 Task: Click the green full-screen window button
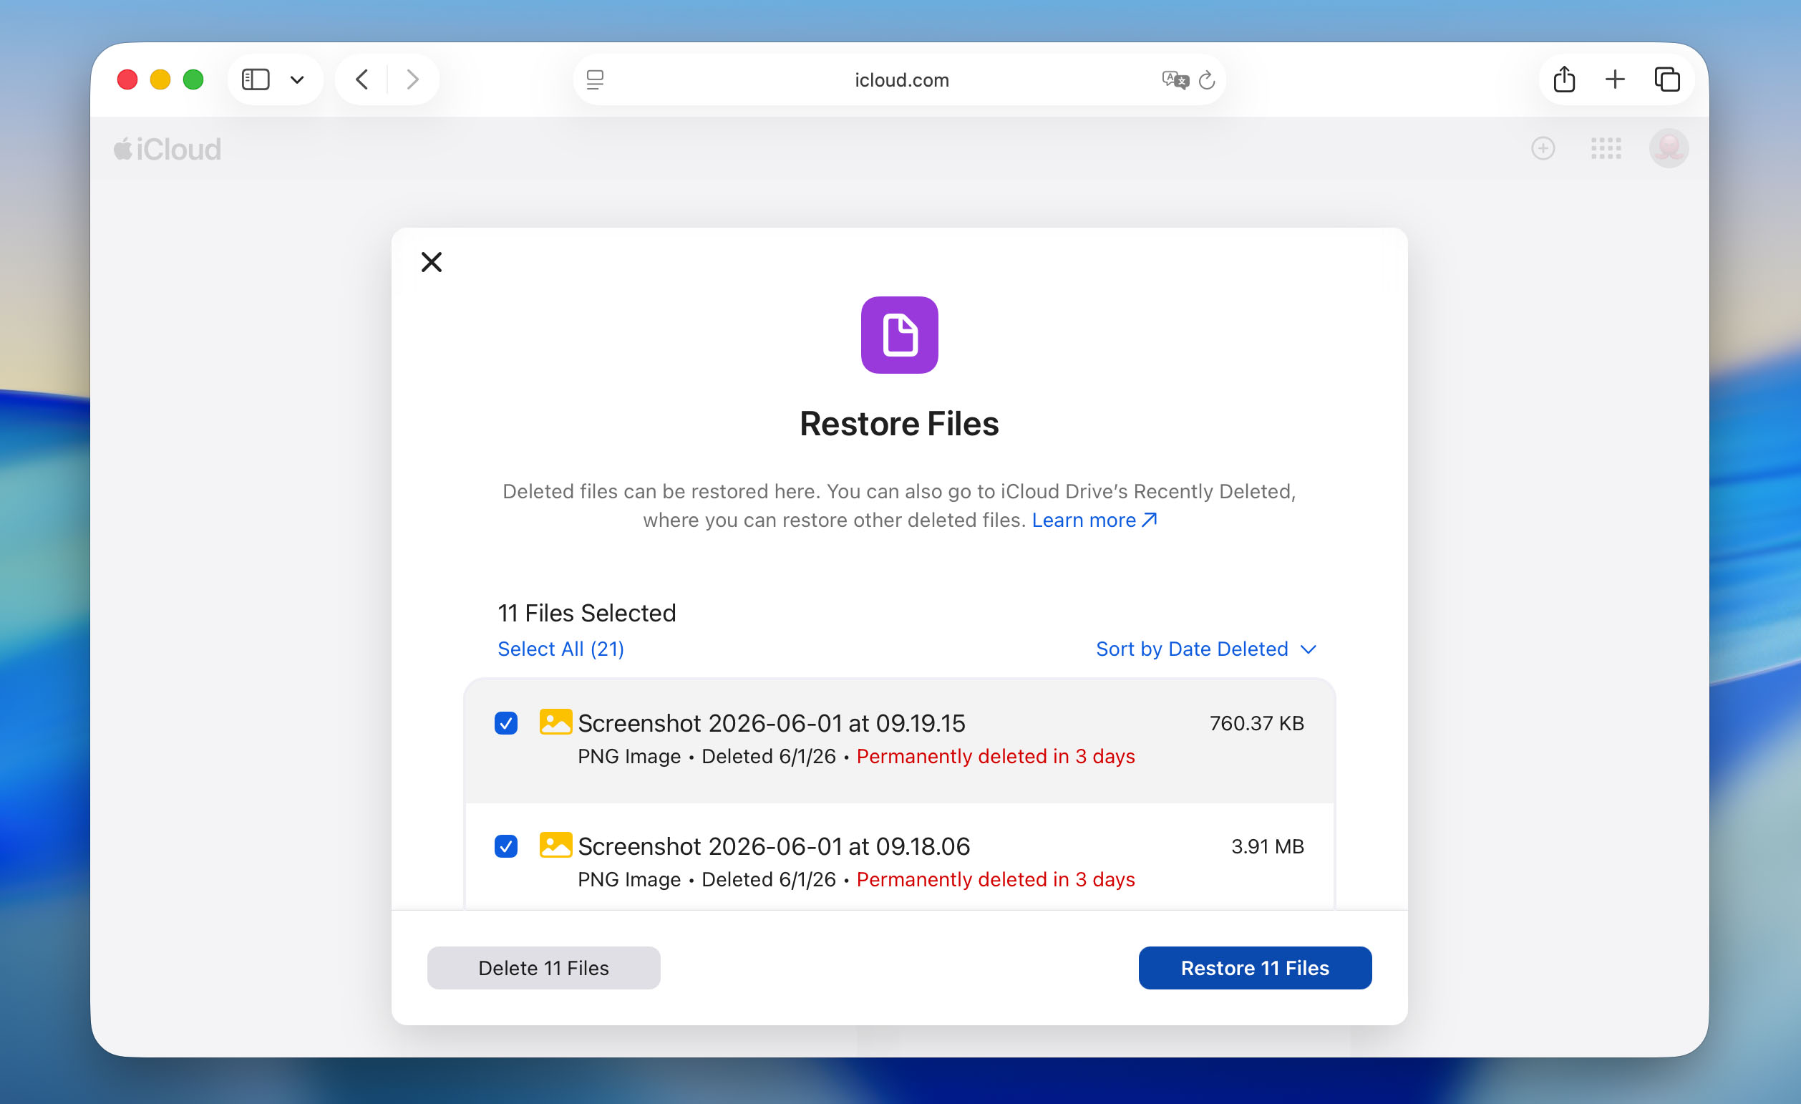click(193, 79)
